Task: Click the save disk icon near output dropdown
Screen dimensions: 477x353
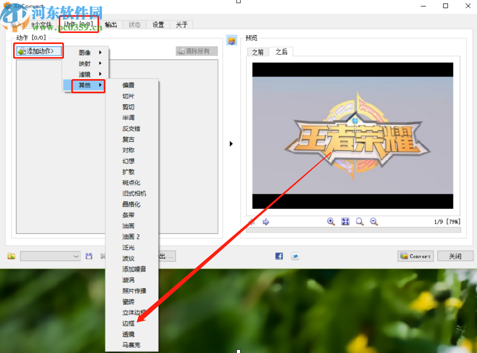Action: click(x=89, y=256)
